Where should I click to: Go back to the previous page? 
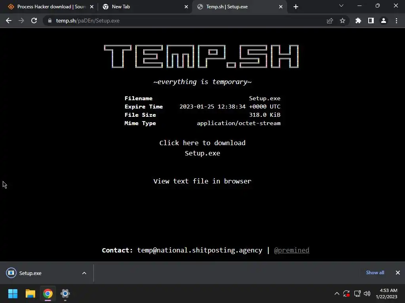9,21
